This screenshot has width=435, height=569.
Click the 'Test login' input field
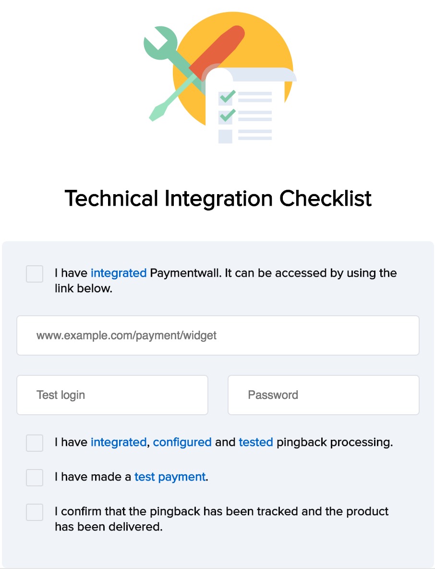point(112,395)
